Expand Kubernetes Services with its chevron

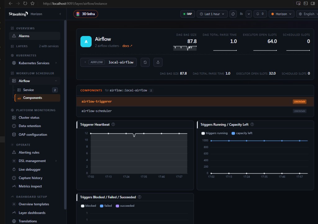[x=56, y=63]
